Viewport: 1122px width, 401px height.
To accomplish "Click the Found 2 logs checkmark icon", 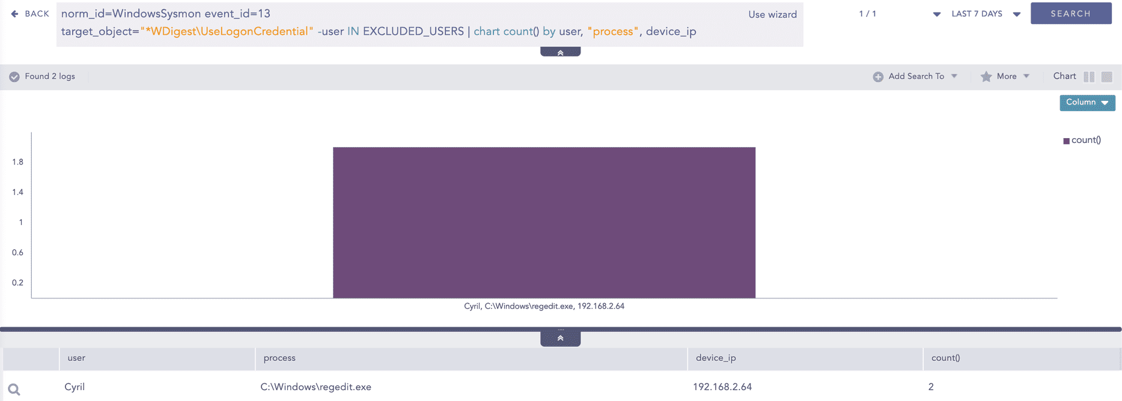I will (x=14, y=77).
